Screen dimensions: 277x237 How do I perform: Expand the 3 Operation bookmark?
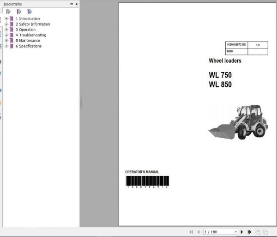click(6, 30)
